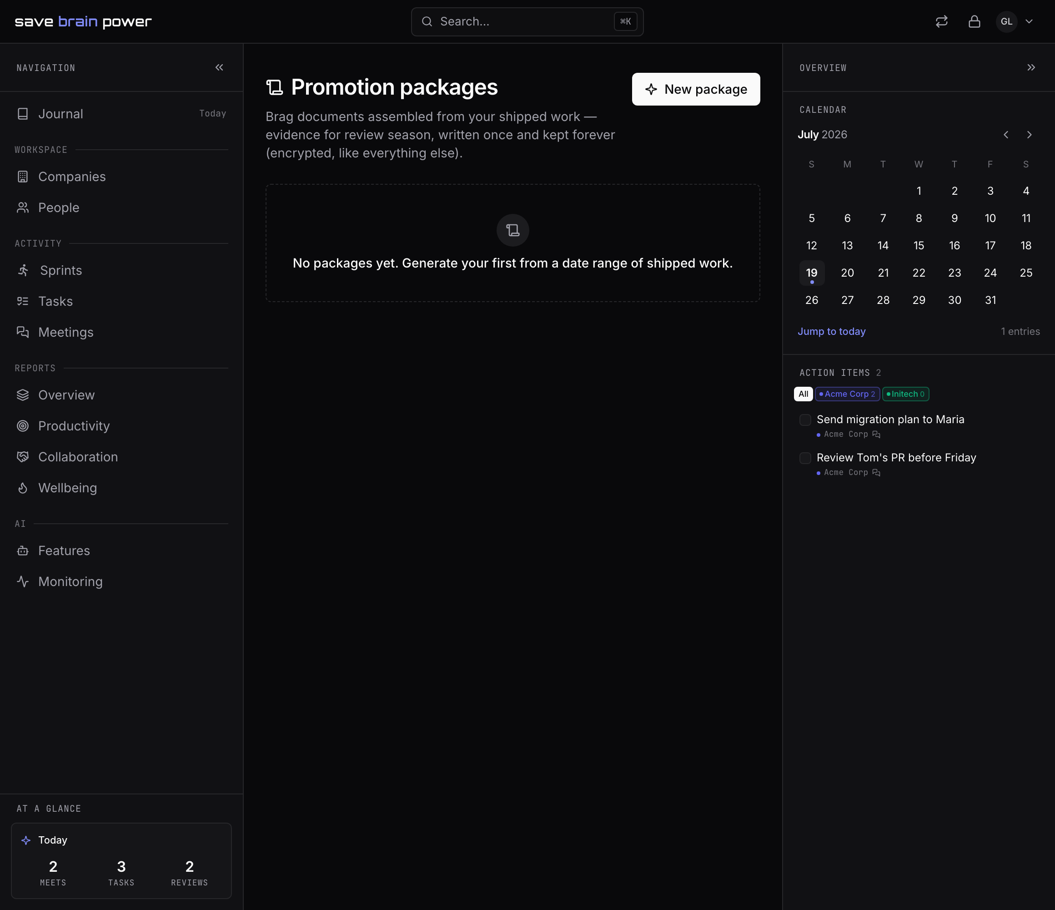Click meeting icon under Send migration plan
The width and height of the screenshot is (1055, 910).
(876, 434)
